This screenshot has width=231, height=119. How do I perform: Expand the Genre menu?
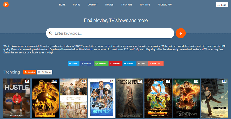pyautogui.click(x=77, y=5)
